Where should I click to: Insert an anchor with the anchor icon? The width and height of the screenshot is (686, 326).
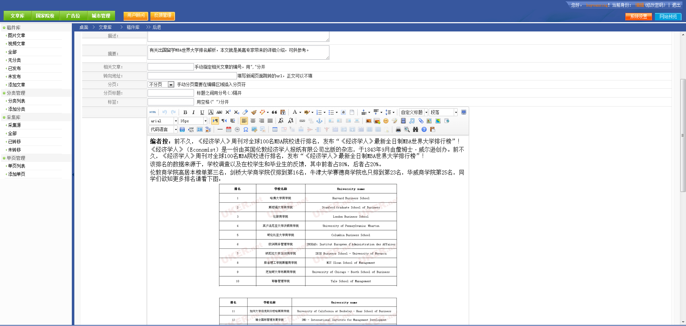[319, 121]
